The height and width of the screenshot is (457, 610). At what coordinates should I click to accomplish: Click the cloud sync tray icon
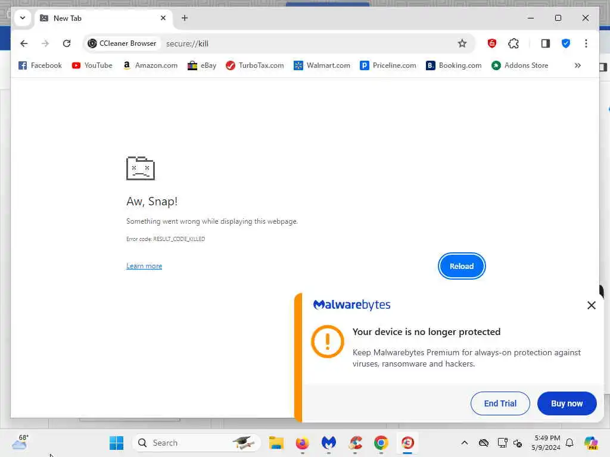coord(484,443)
